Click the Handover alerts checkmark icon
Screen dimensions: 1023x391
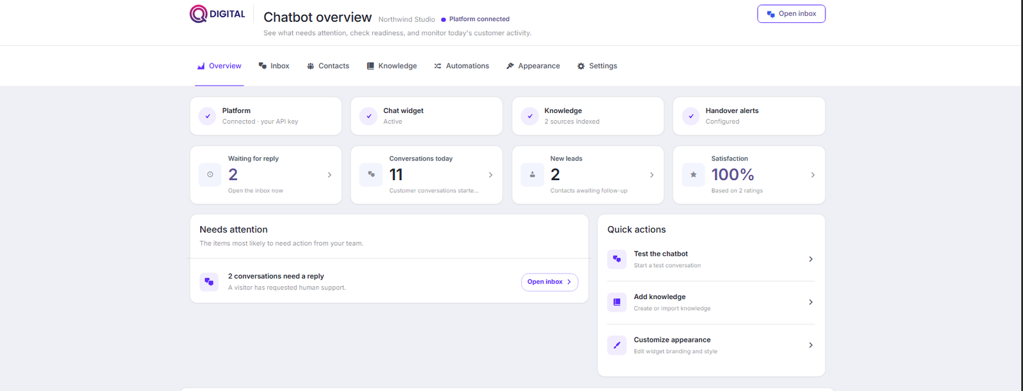click(691, 116)
